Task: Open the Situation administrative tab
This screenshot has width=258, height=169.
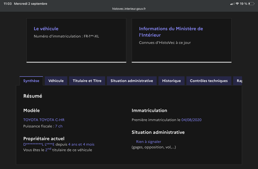Action: [x=132, y=81]
